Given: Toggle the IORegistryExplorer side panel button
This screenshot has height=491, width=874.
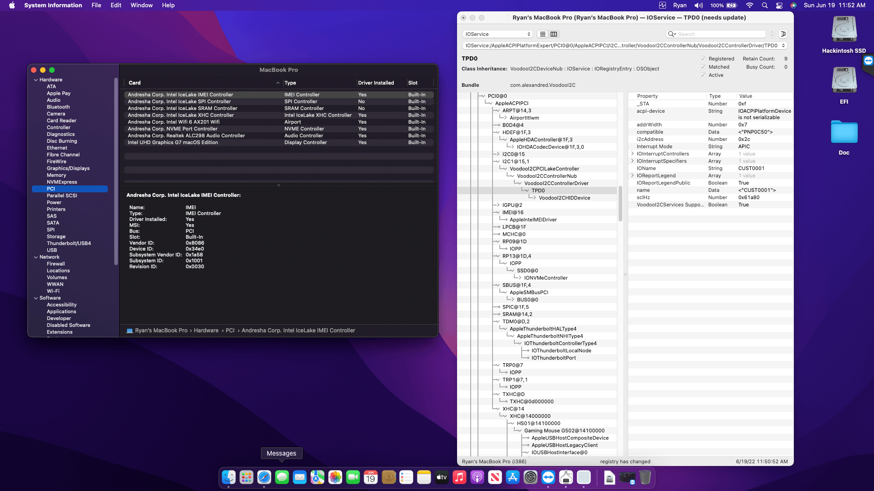Looking at the screenshot, I should point(783,34).
